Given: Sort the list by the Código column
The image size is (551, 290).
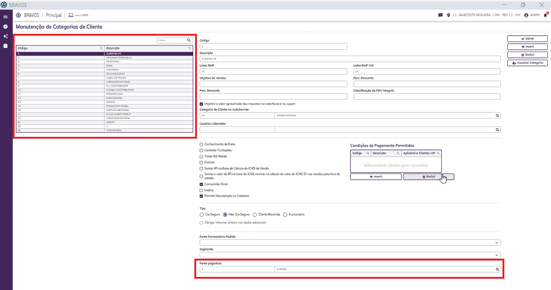Looking at the screenshot, I should click(x=101, y=48).
